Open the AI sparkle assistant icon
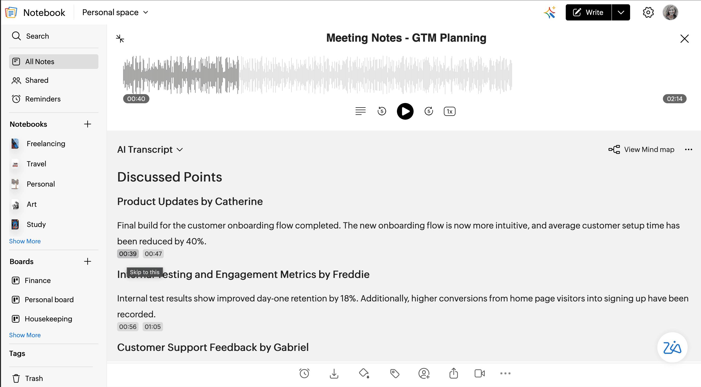This screenshot has width=701, height=387. 549,13
